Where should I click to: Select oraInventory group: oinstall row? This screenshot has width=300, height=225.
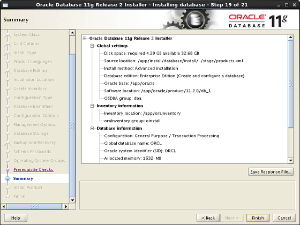pos(132,121)
